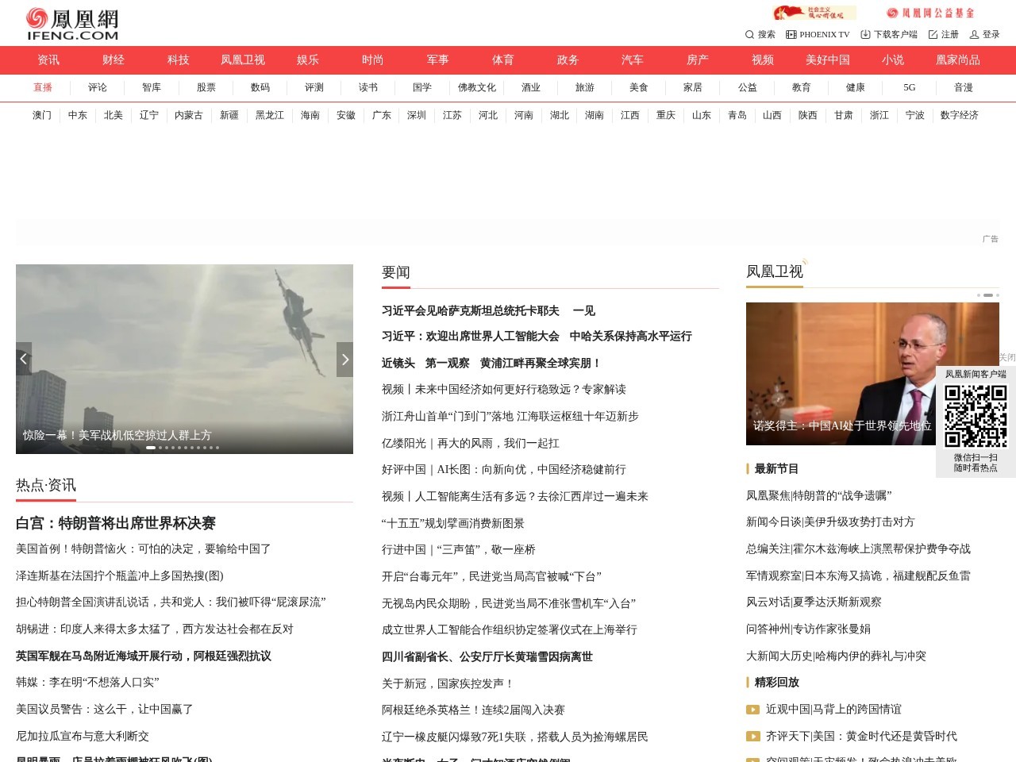Select the 5G sub-navigation item
This screenshot has width=1016, height=762.
pos(910,87)
